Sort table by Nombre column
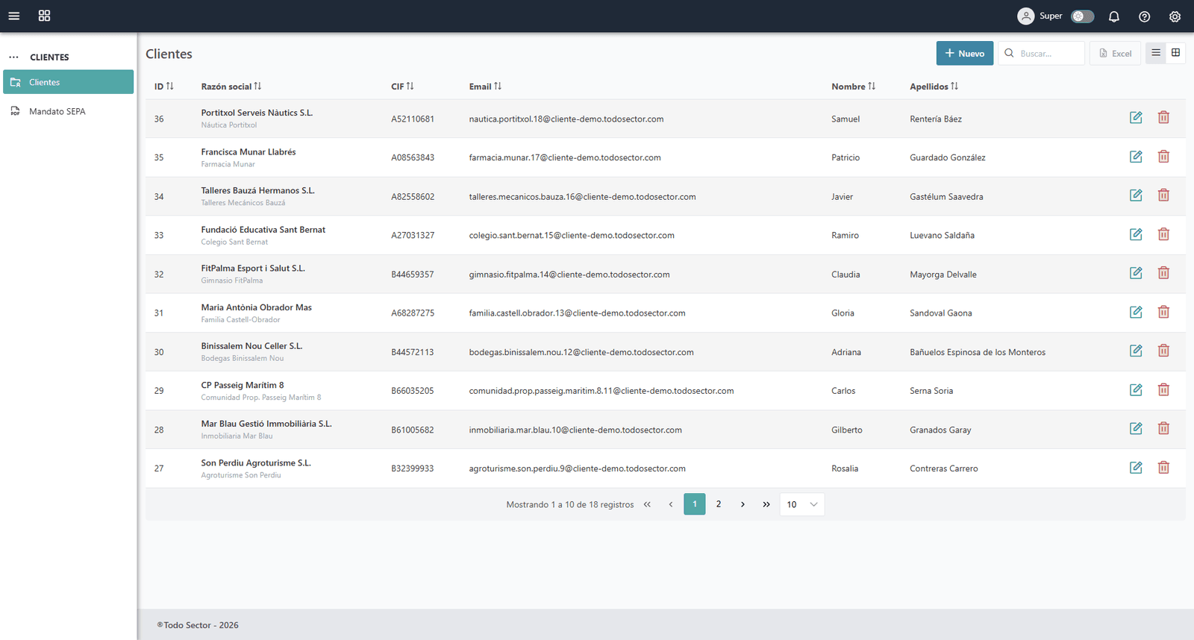 854,87
